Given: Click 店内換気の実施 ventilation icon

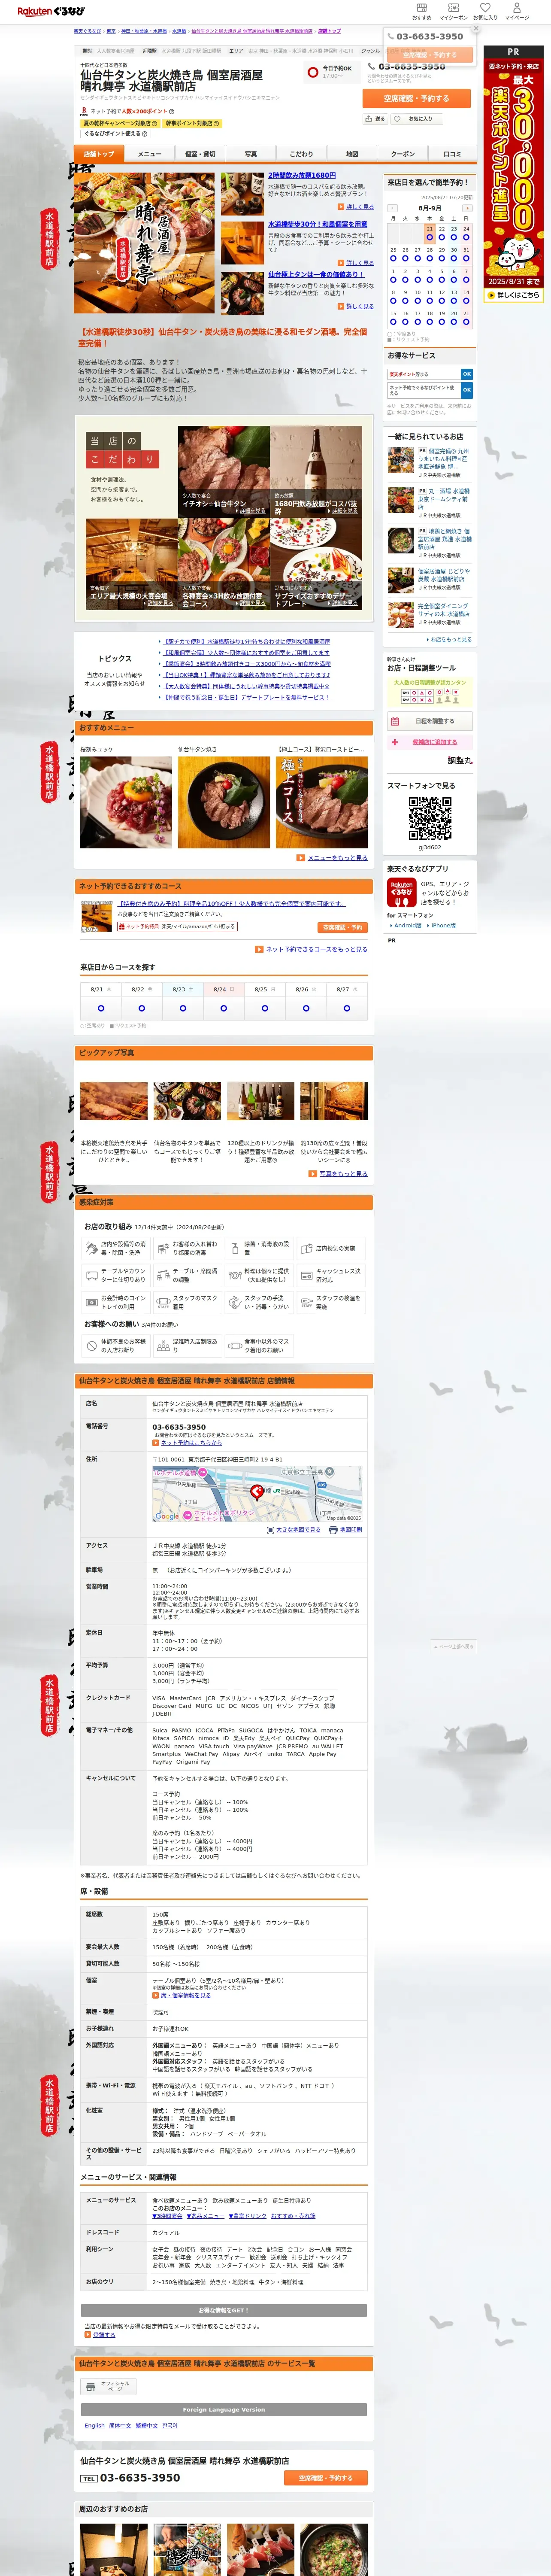Looking at the screenshot, I should coord(306,1248).
